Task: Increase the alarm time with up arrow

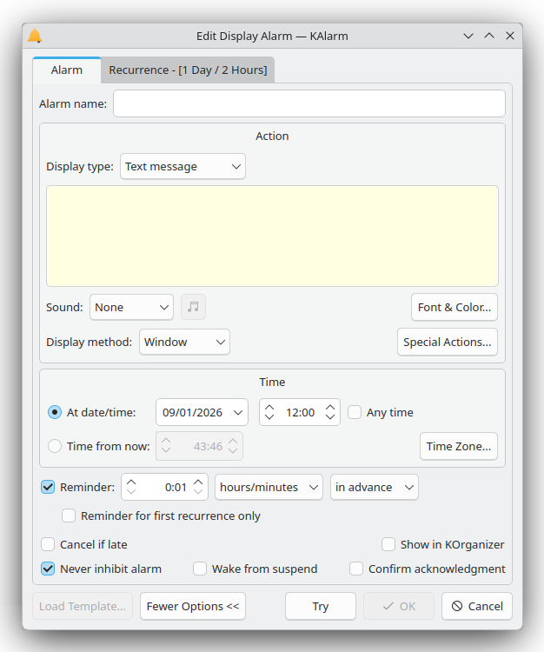Action: (x=330, y=406)
